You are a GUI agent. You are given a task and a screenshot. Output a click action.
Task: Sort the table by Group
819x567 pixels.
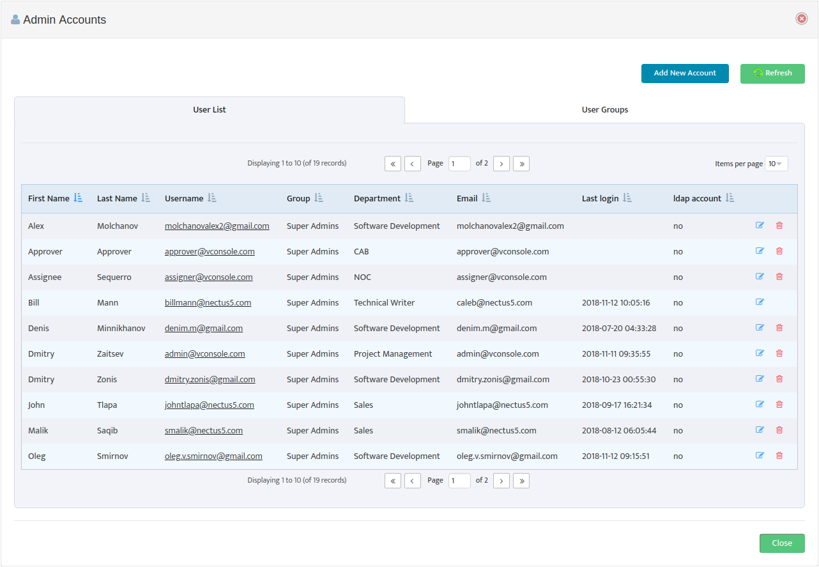[x=318, y=198]
